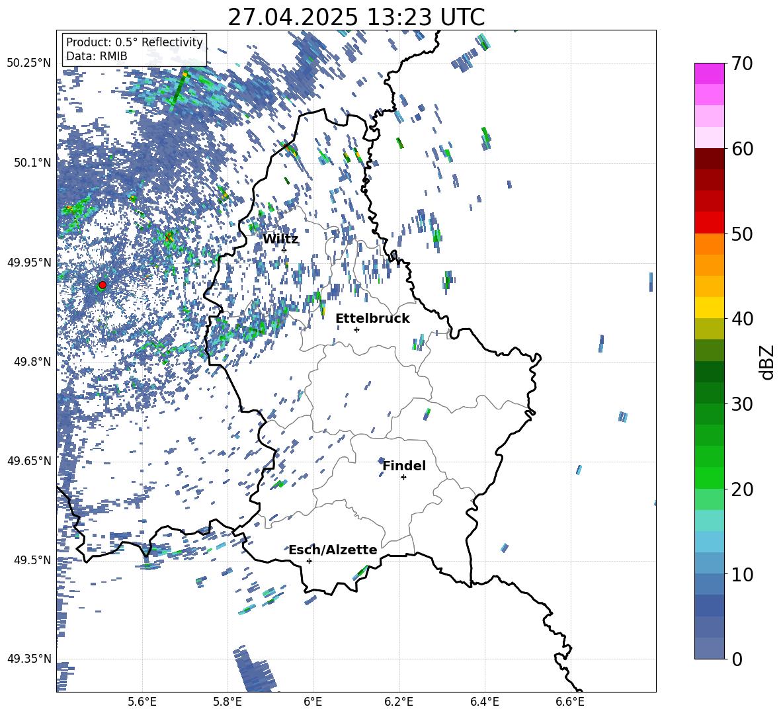This screenshot has height=715, width=783.
Task: Click the title 27.04.2025 13:23 UTC
Action: tap(356, 17)
